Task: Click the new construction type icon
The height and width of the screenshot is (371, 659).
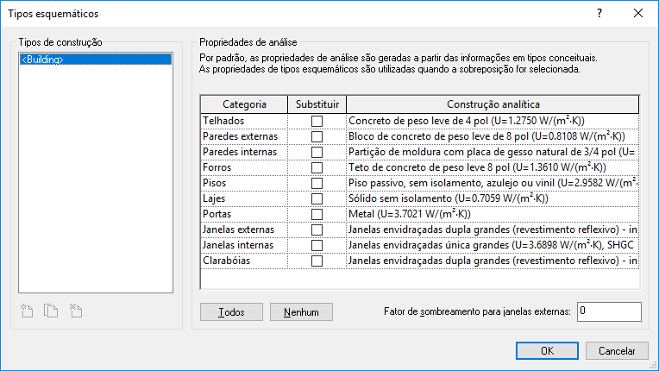Action: [x=27, y=311]
